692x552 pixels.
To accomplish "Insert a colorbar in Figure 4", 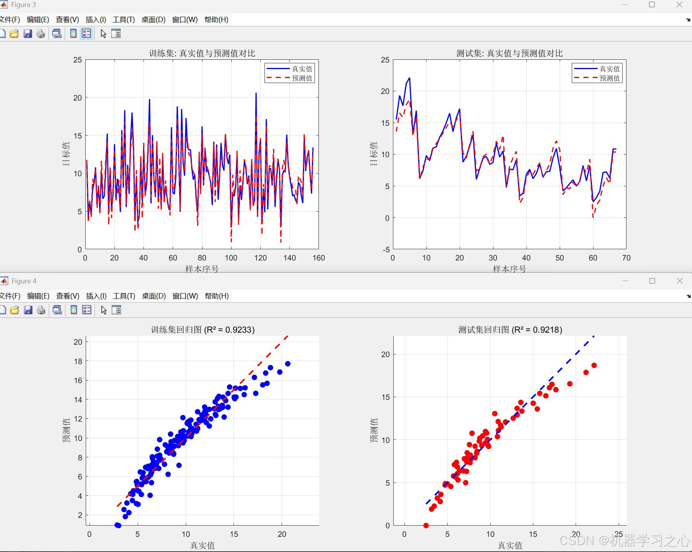I will [74, 310].
